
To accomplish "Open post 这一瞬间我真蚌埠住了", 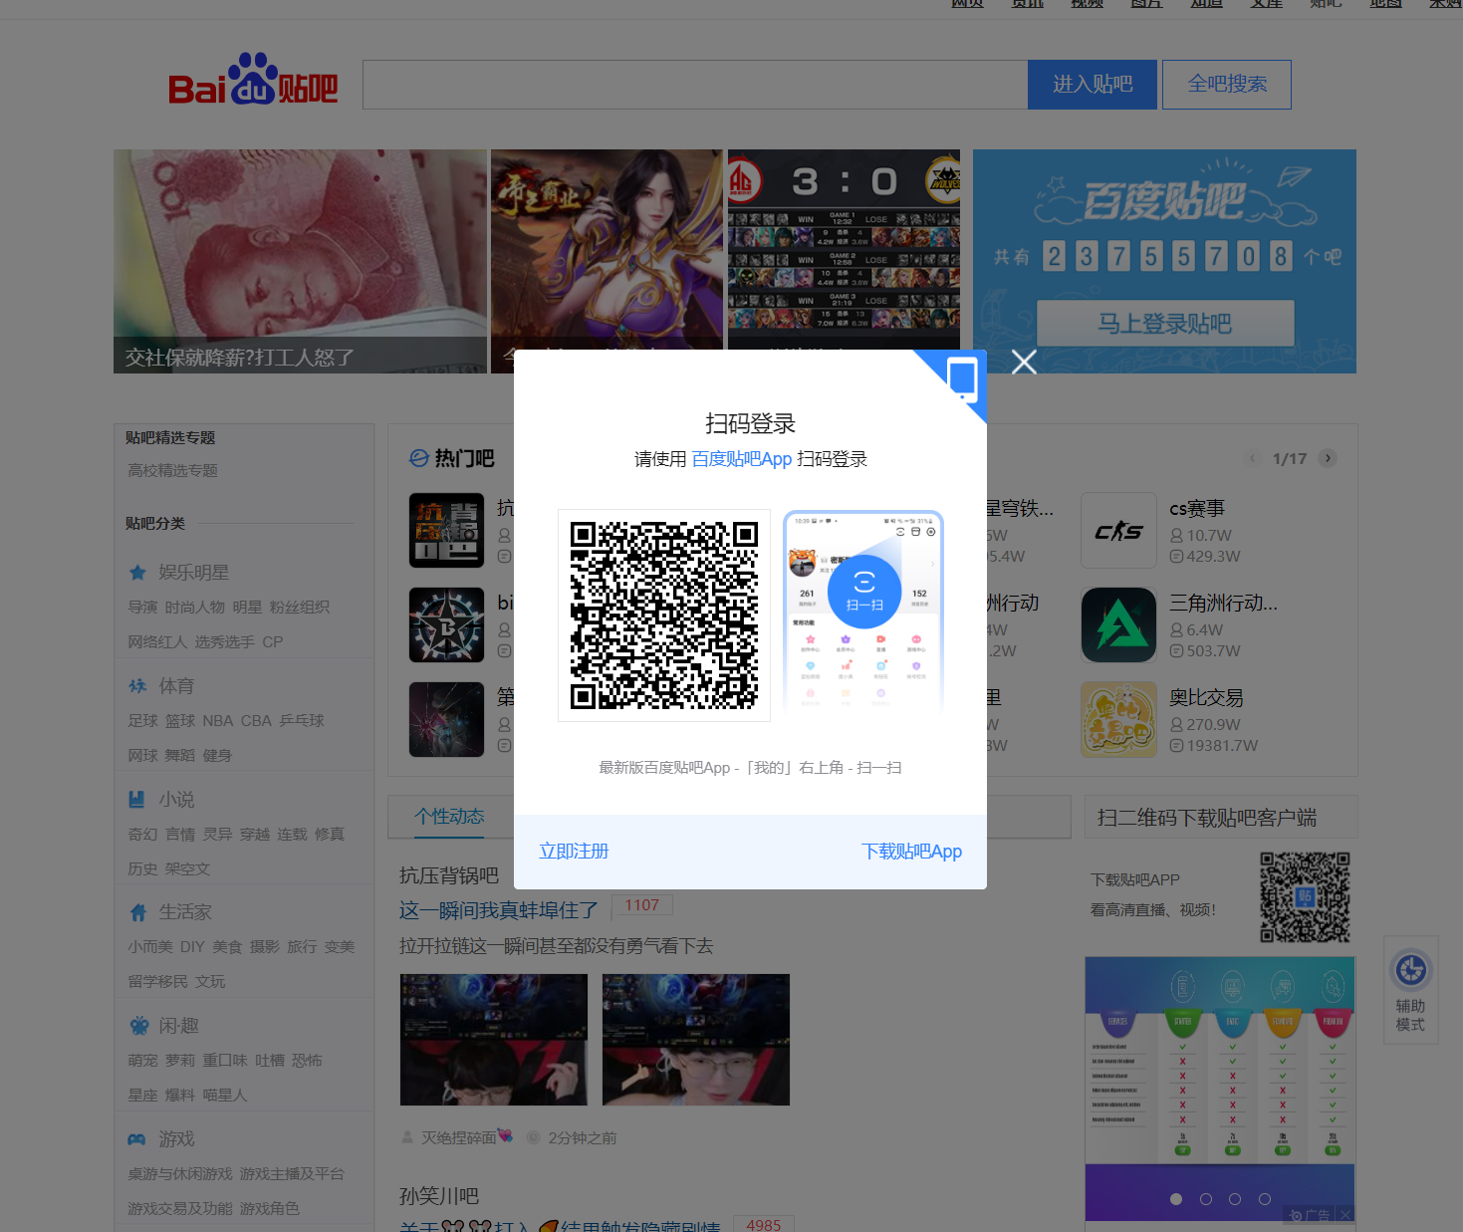I will click(x=499, y=910).
